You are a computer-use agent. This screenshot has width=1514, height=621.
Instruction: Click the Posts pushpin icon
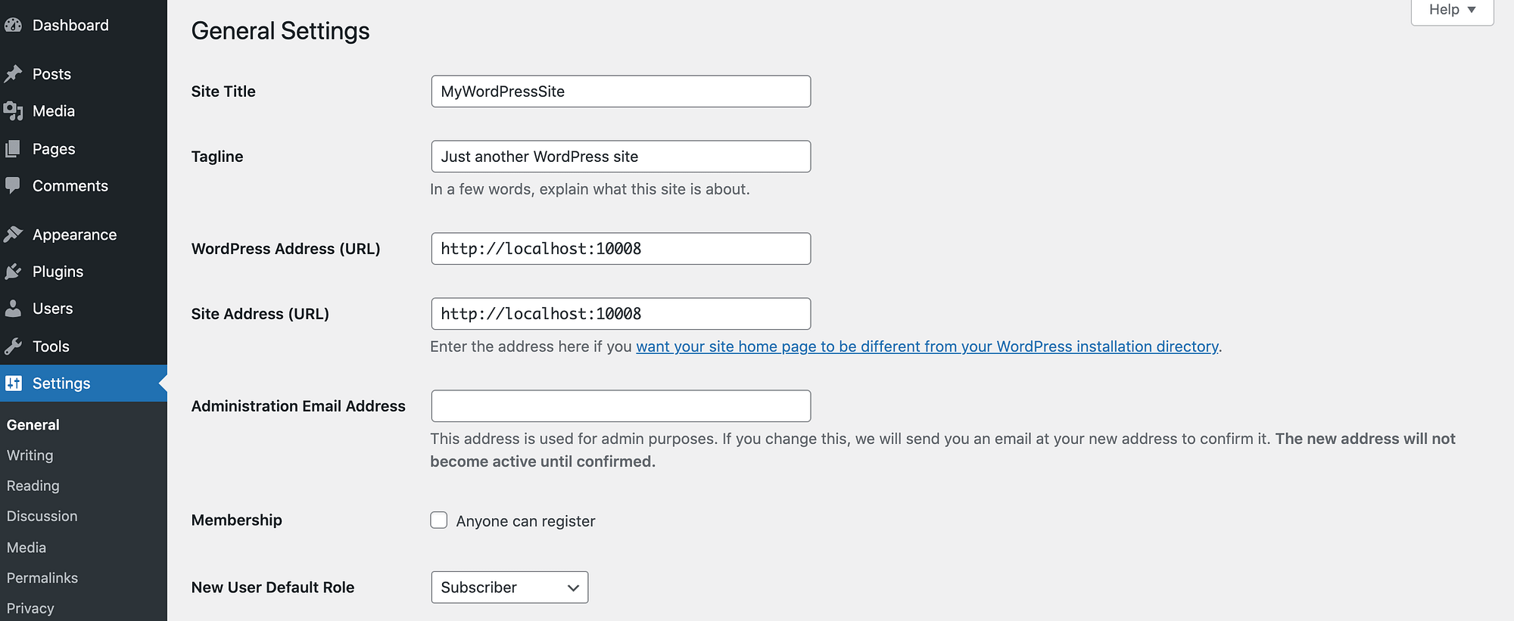(13, 74)
